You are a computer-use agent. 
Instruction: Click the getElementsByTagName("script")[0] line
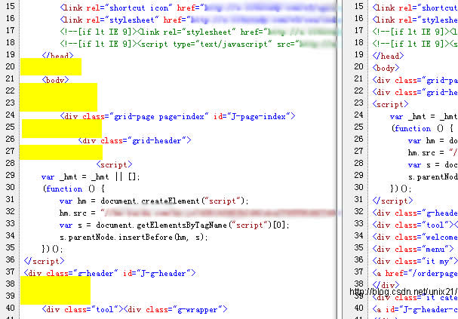coord(174,225)
